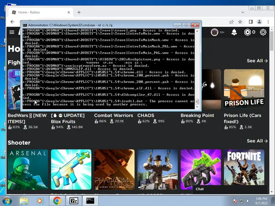Bookmark this page with the star
275x206 pixels.
click(x=240, y=22)
